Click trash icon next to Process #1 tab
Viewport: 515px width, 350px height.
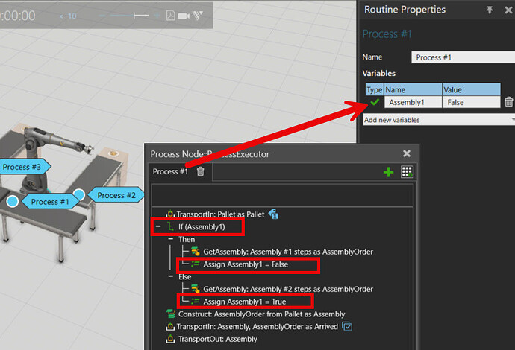[200, 172]
